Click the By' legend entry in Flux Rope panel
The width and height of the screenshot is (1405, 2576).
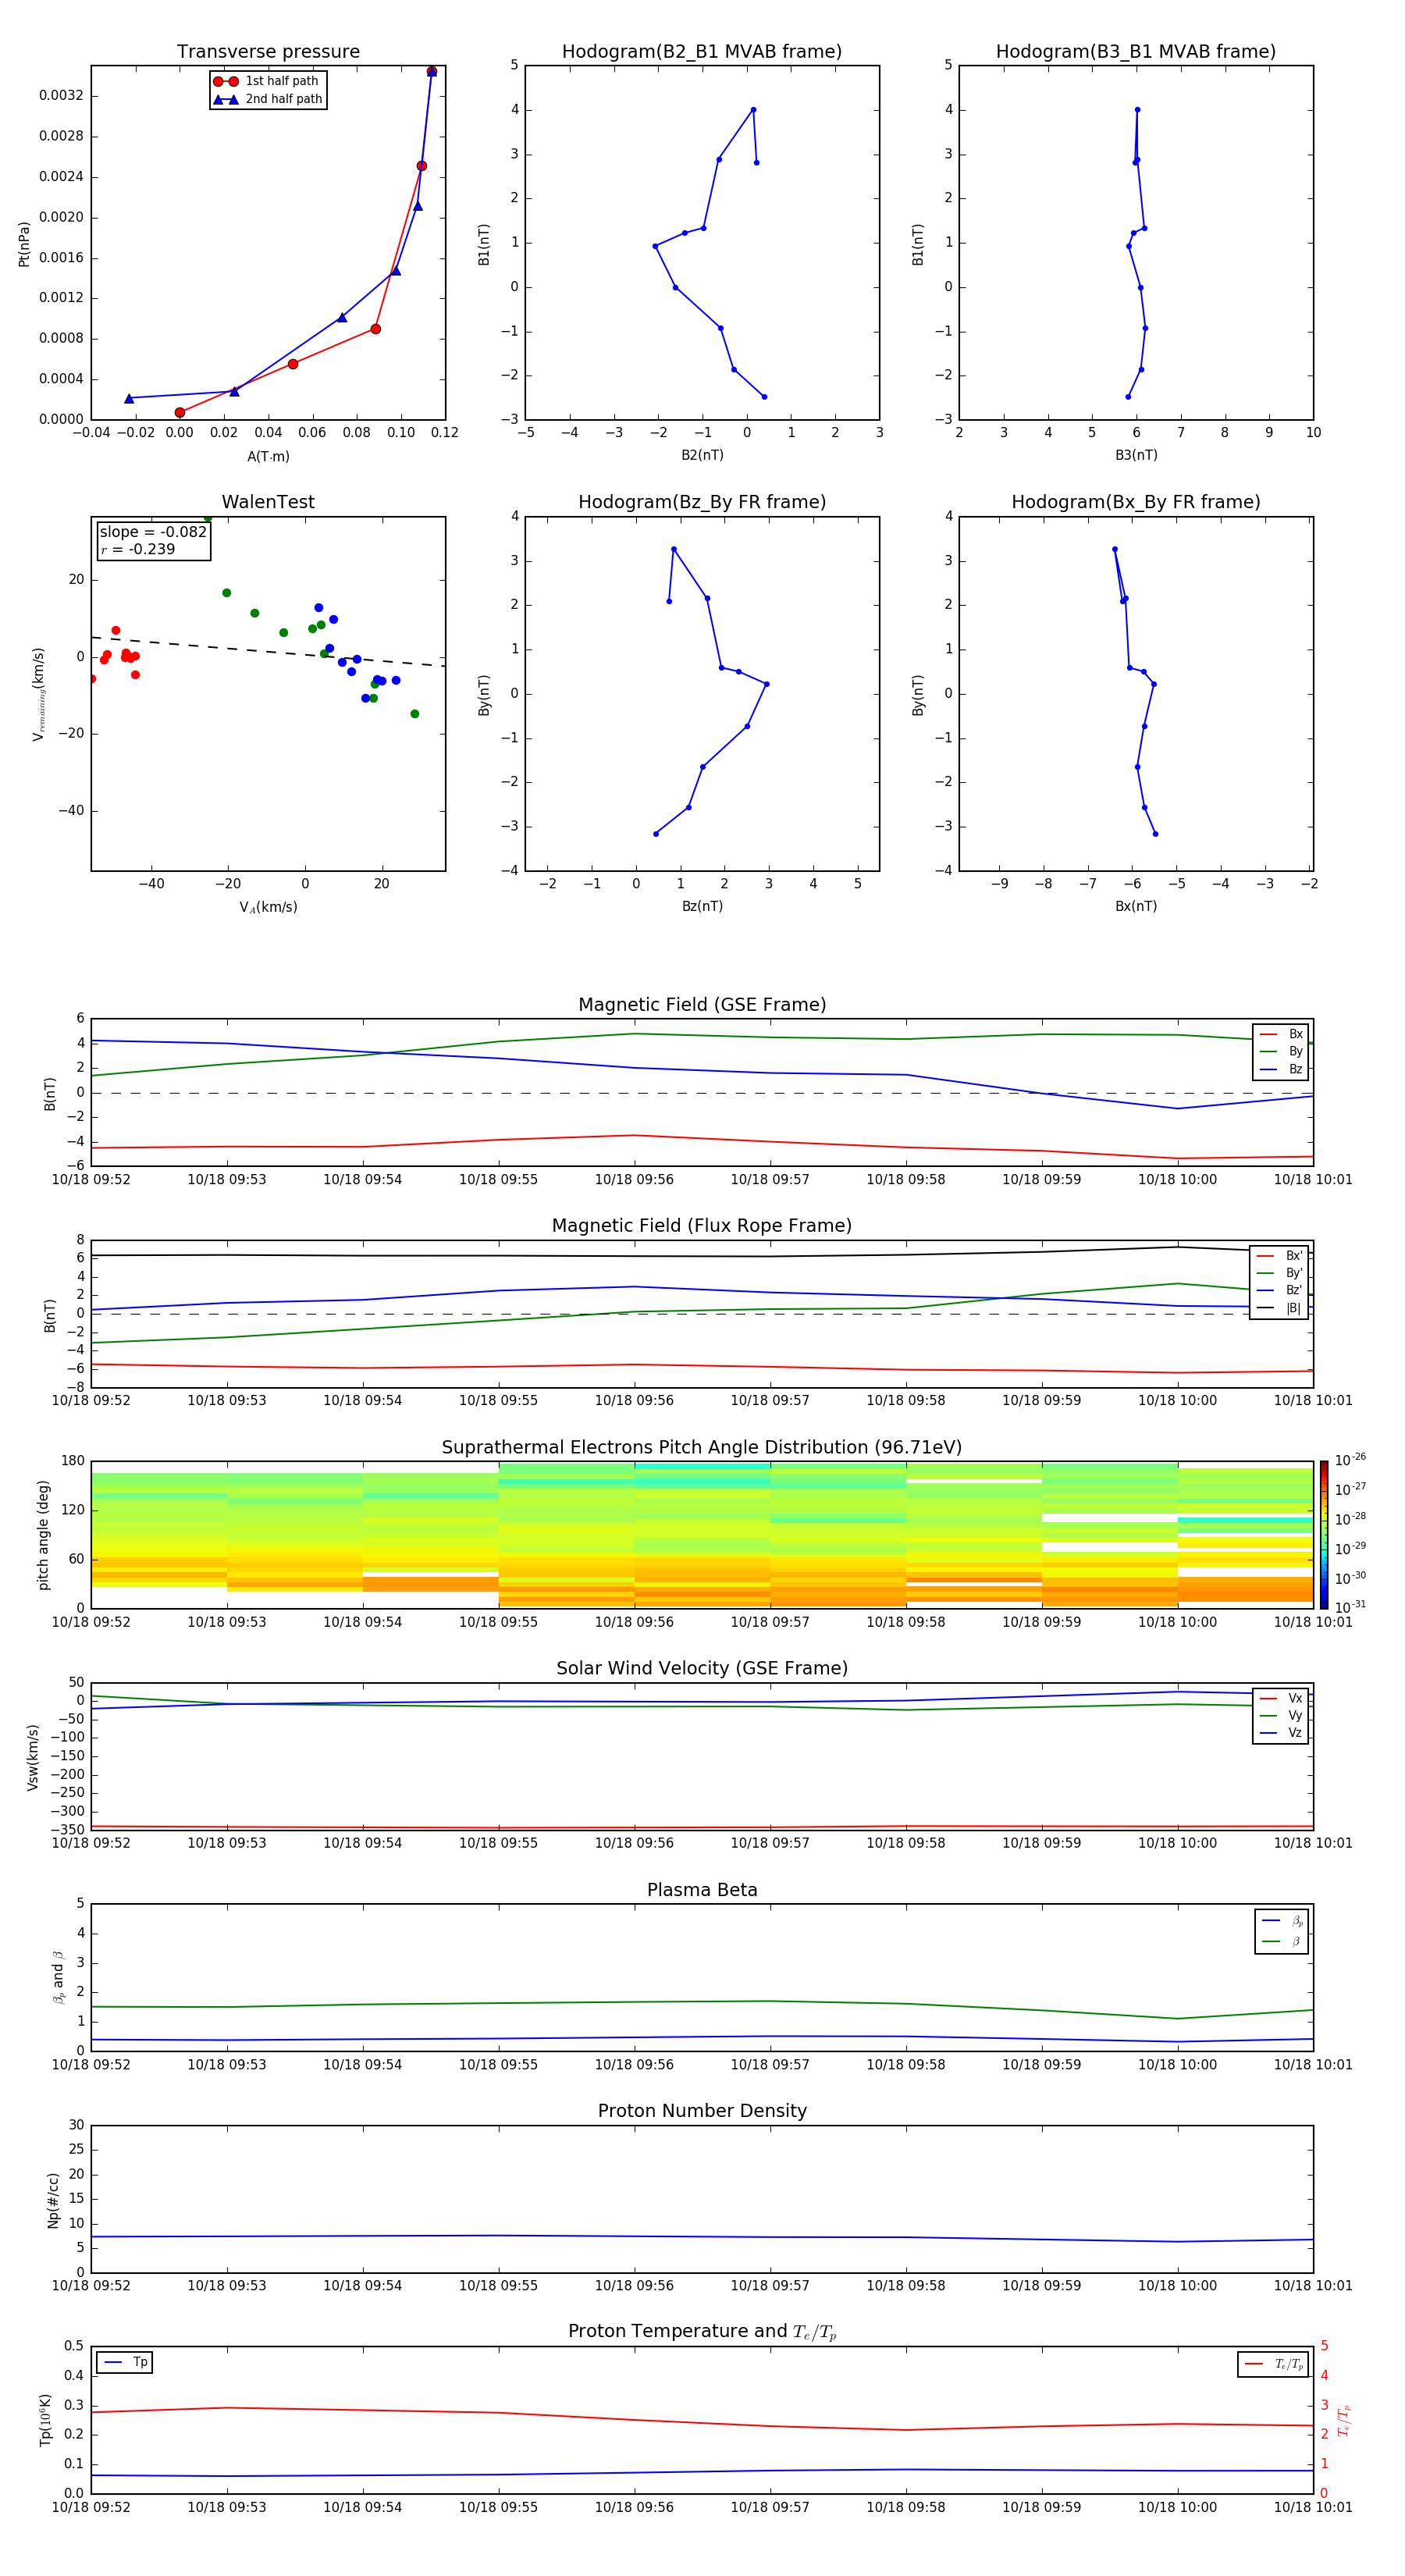(x=1279, y=1273)
